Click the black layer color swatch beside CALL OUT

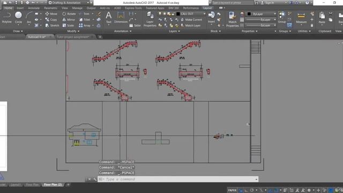pyautogui.click(x=178, y=14)
